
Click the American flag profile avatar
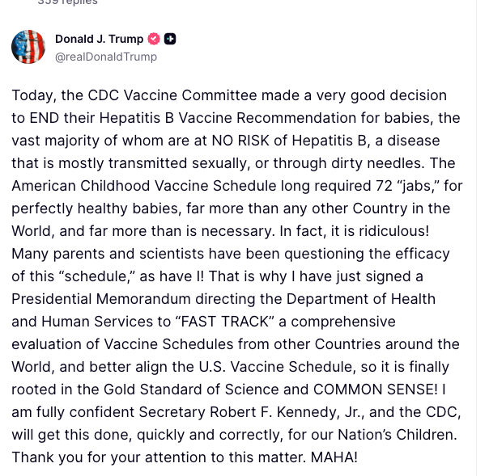pyautogui.click(x=28, y=47)
